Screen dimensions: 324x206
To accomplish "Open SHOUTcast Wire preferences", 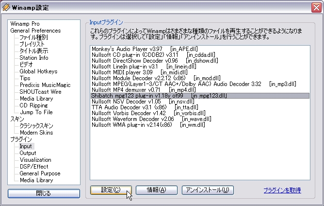I will click(41, 92).
